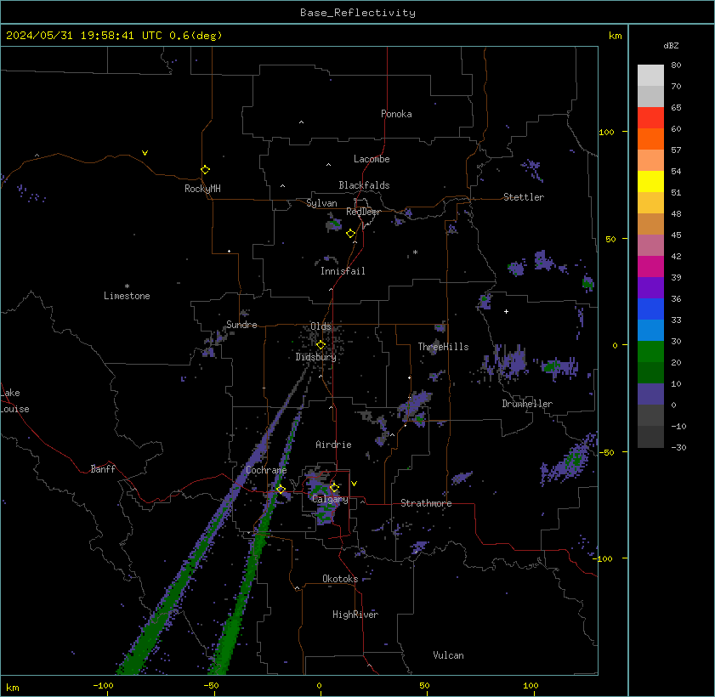Pick the red 60-65 dBZ legend swatch
715x697 pixels.
coord(650,117)
